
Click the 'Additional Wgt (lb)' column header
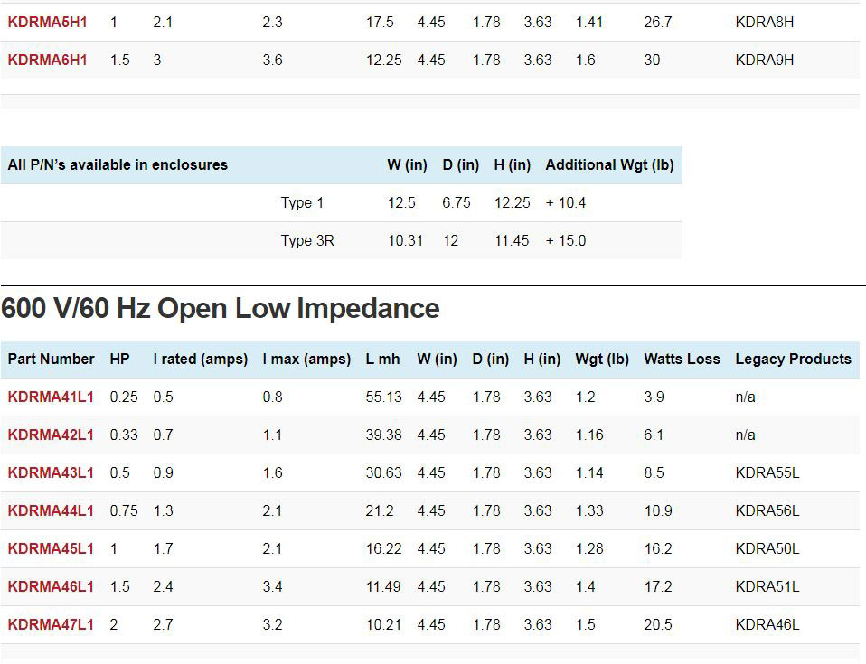pyautogui.click(x=610, y=165)
